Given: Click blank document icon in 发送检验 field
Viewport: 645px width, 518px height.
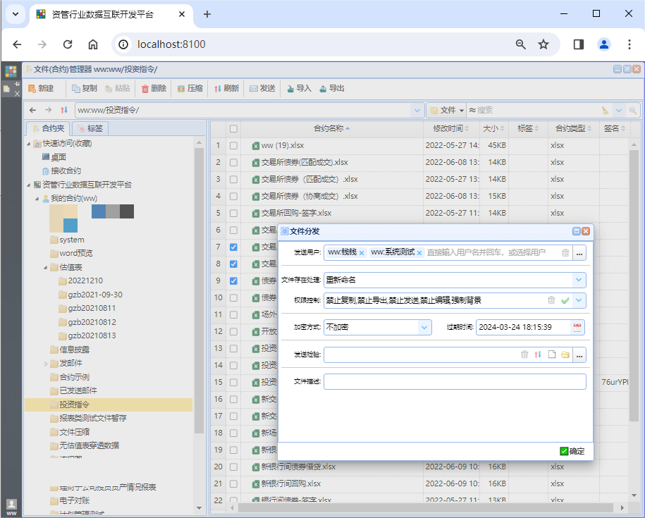Looking at the screenshot, I should pos(552,354).
